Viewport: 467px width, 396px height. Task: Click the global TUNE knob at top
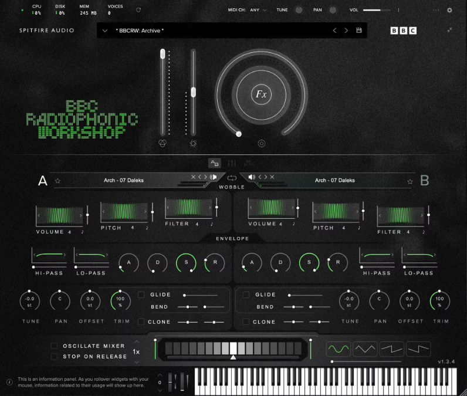coord(299,10)
